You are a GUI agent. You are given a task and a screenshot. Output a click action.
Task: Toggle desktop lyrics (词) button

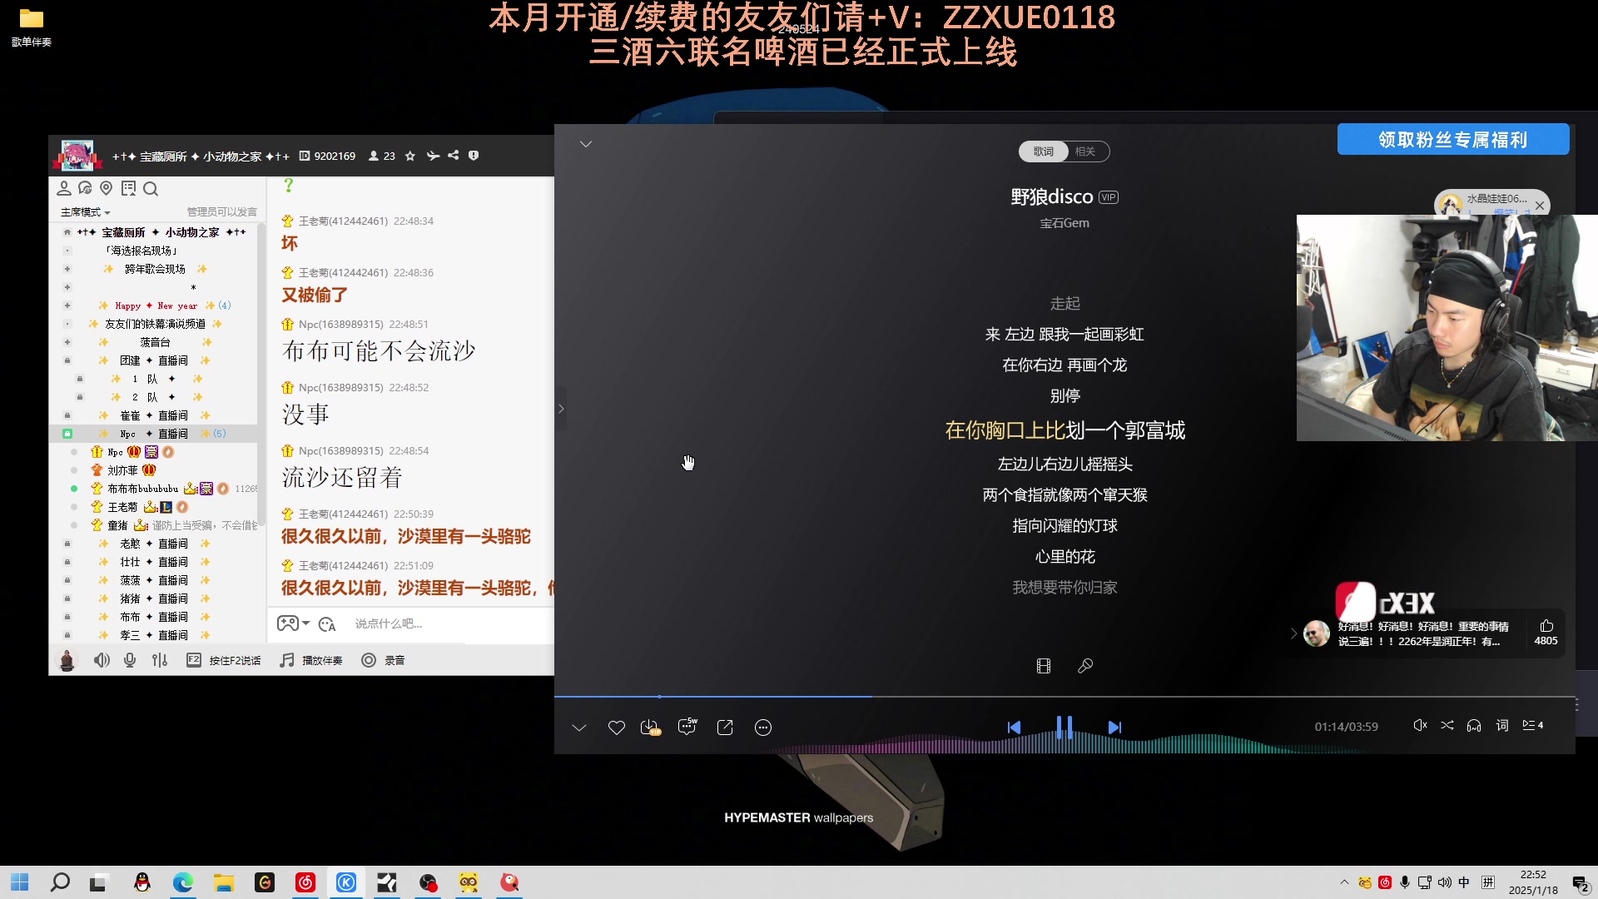pos(1502,725)
